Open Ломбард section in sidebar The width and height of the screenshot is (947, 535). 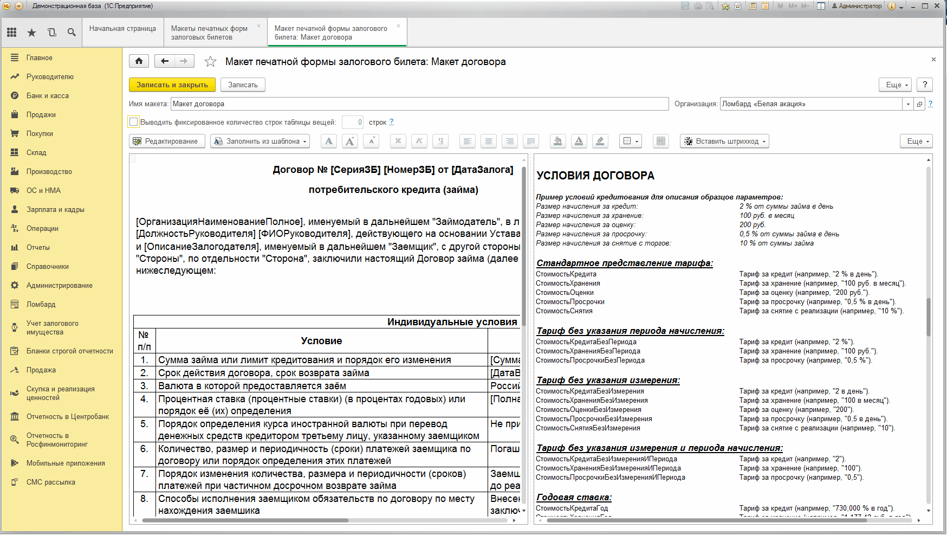(x=41, y=304)
